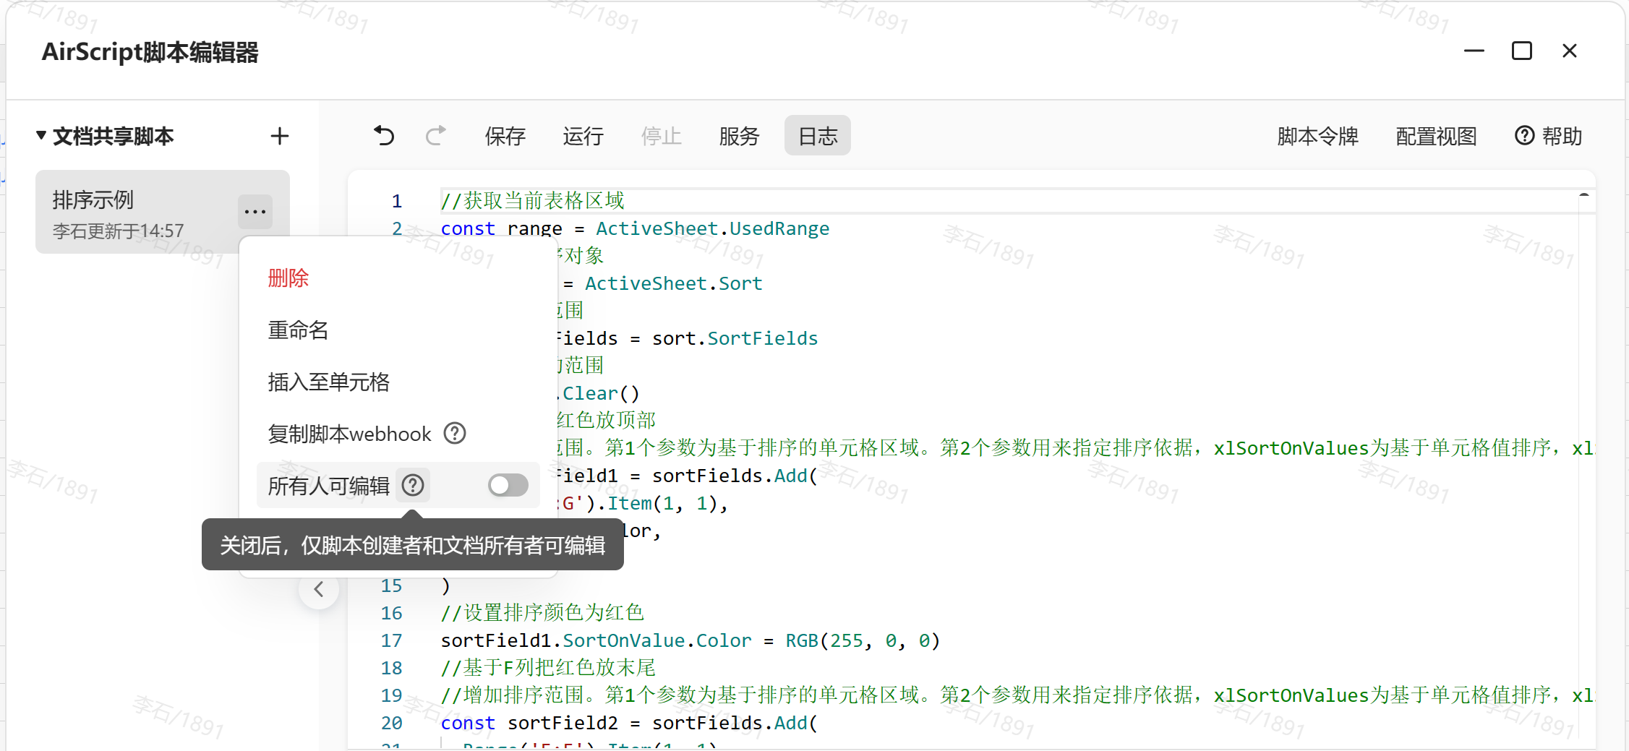Click help icon next to 所有人可编辑
1629x751 pixels.
tap(414, 486)
